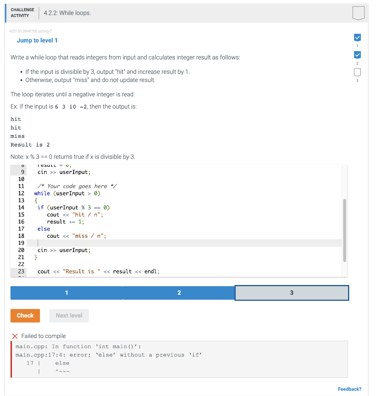Viewport: 381px width, 396px height.
Task: Select unfinished level 3 indicator box
Action: (357, 72)
